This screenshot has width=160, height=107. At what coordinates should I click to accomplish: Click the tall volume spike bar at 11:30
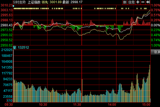click(82, 91)
